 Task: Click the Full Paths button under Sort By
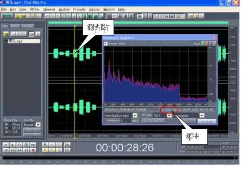[32, 135]
